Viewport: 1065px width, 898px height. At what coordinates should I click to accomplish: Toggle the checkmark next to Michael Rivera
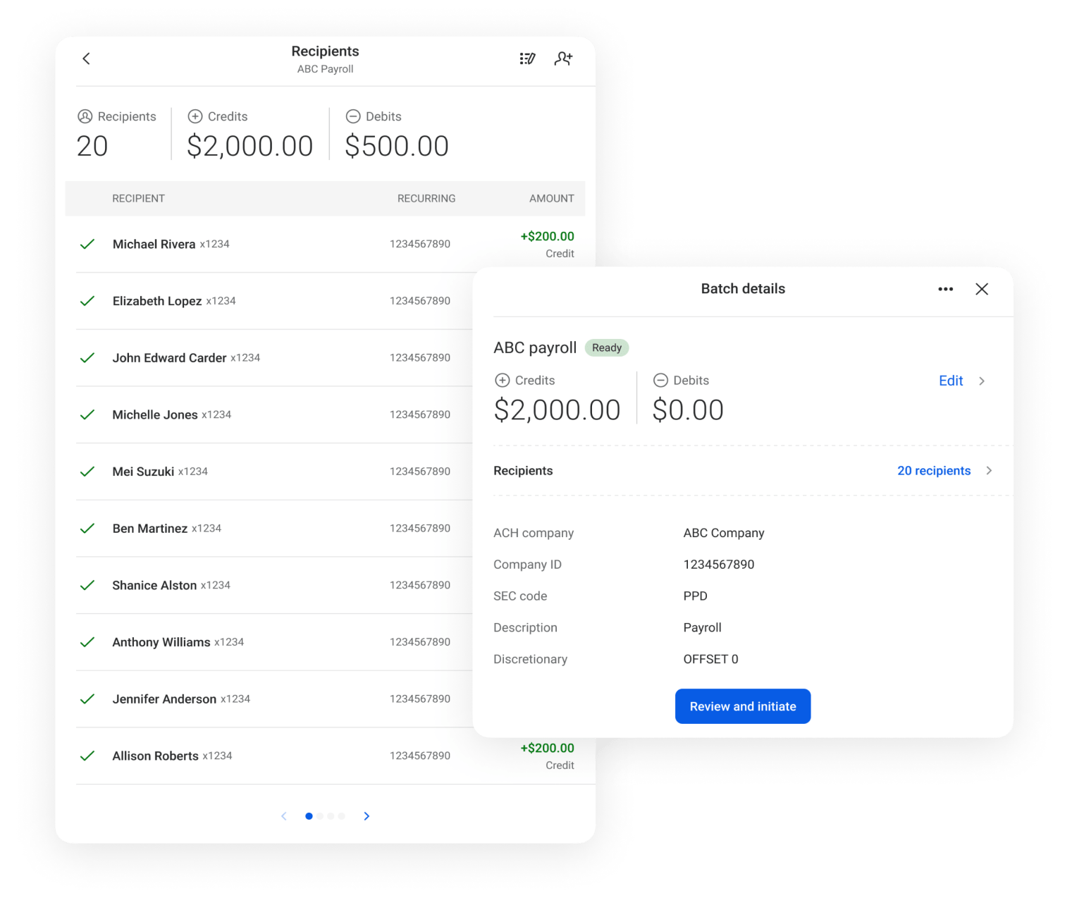click(87, 244)
